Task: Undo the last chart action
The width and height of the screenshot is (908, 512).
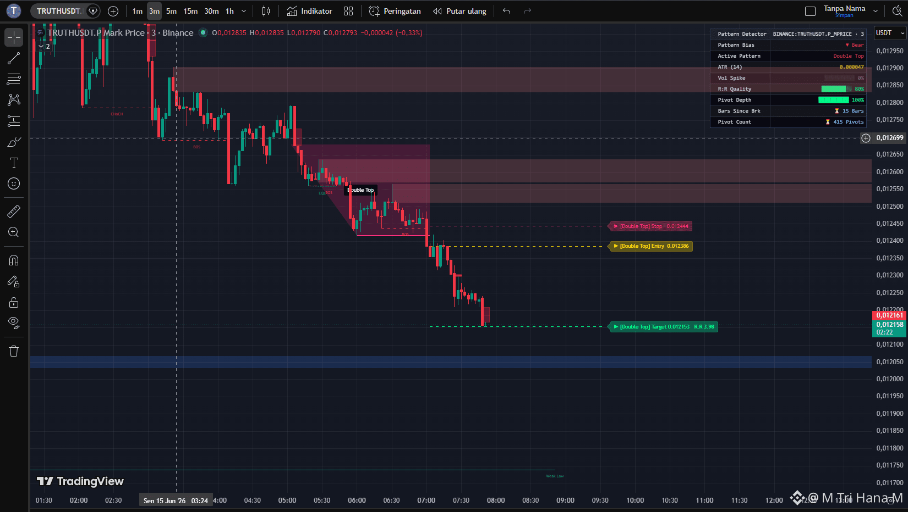Action: pos(507,11)
